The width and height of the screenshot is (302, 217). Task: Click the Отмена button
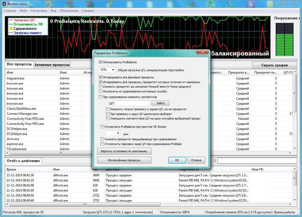(196, 160)
